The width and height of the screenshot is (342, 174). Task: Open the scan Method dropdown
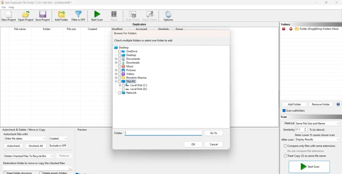coord(317,123)
